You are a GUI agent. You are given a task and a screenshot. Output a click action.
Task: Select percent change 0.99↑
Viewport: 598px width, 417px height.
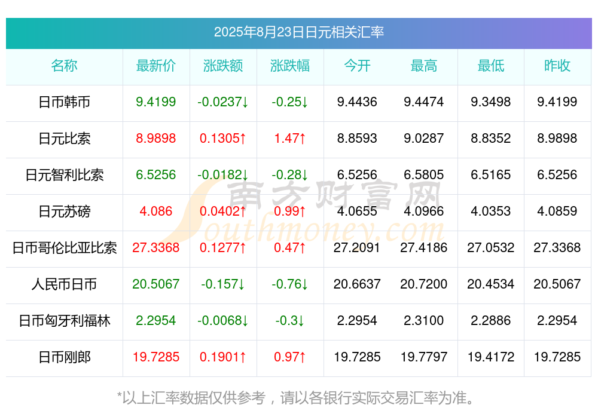[290, 211]
